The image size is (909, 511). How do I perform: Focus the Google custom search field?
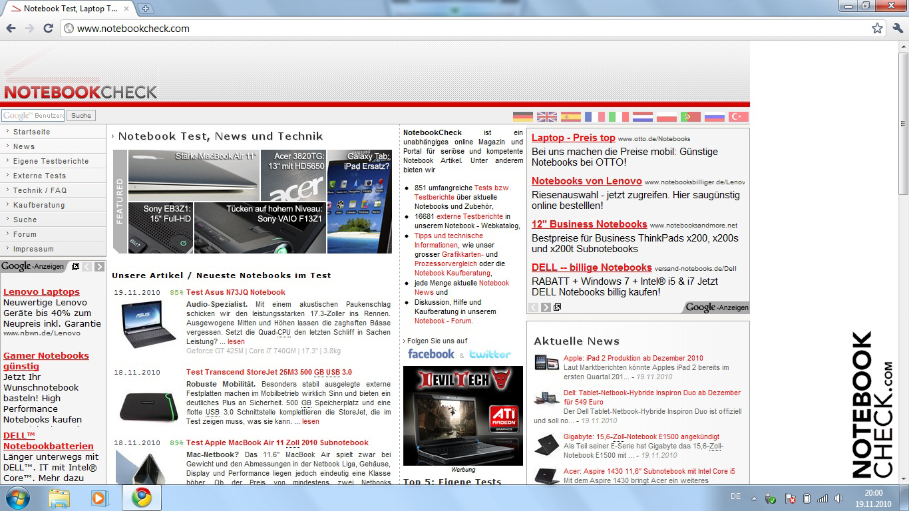tap(33, 116)
